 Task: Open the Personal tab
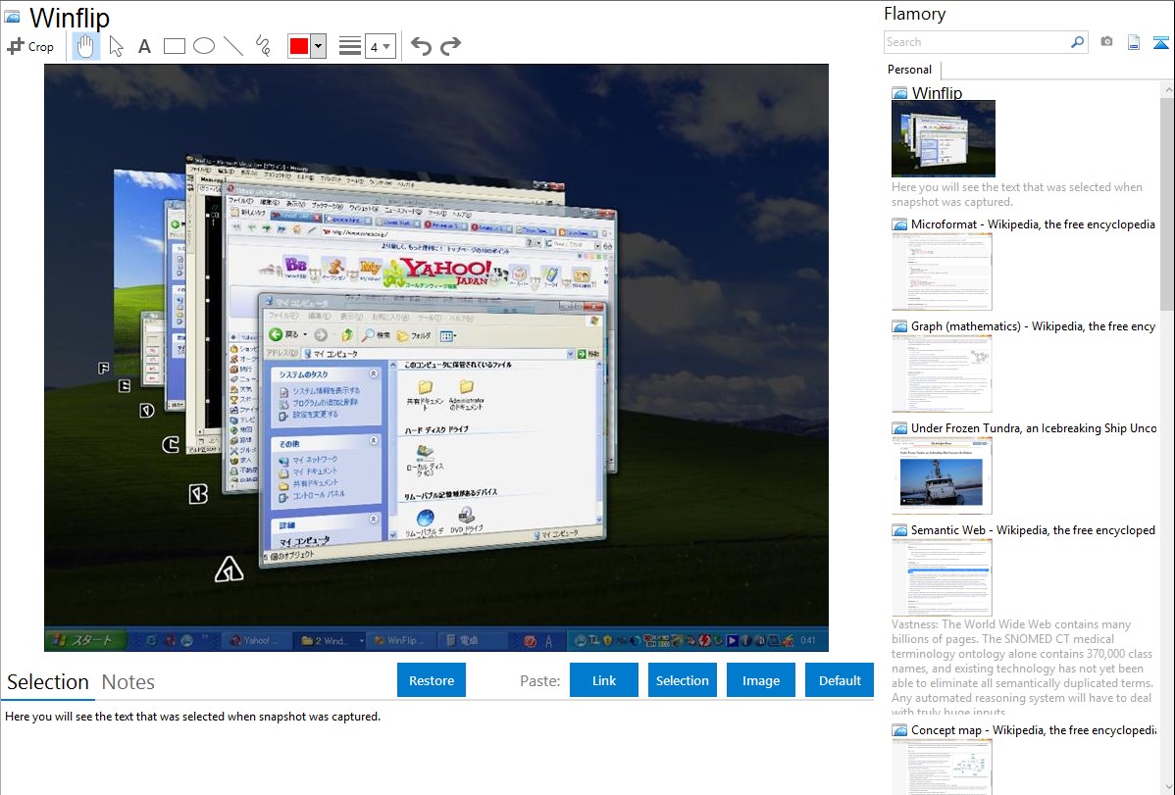(x=909, y=70)
